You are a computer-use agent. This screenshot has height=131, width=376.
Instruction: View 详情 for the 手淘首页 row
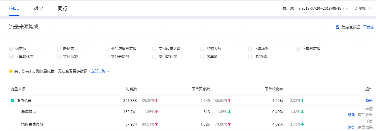(x=369, y=109)
